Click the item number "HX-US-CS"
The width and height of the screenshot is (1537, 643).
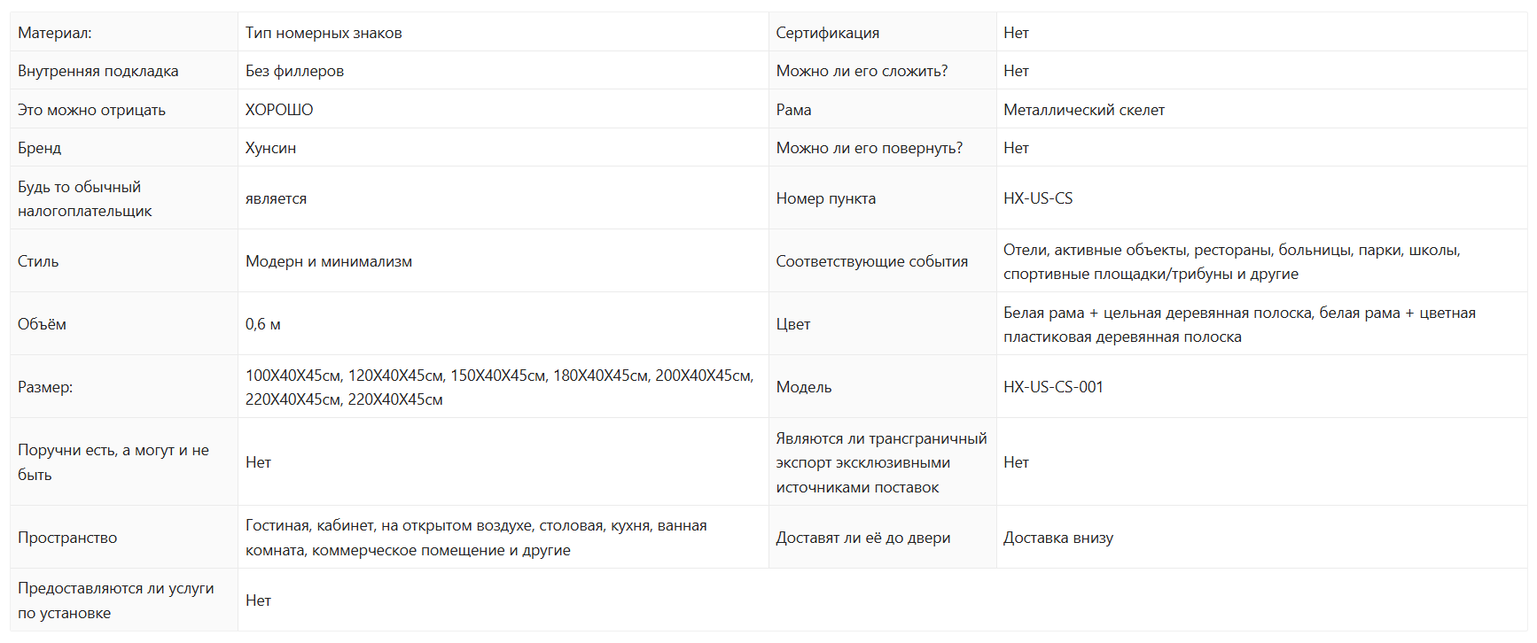click(1037, 198)
